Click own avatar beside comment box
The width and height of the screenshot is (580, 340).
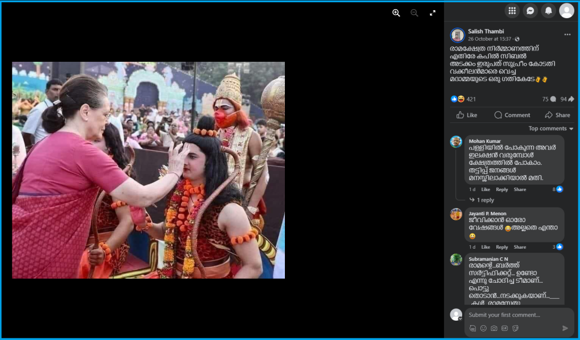tap(456, 315)
